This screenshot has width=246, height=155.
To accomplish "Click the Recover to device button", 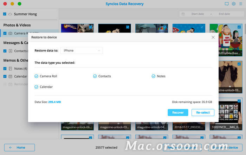I will 225,148.
